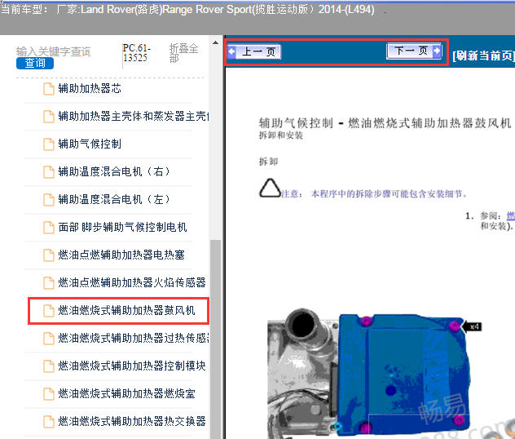Screen dimensions: 515x439
Task: Click document icon beside 燃油燃烧式辅助加热器热交换器
Action: pos(49,421)
